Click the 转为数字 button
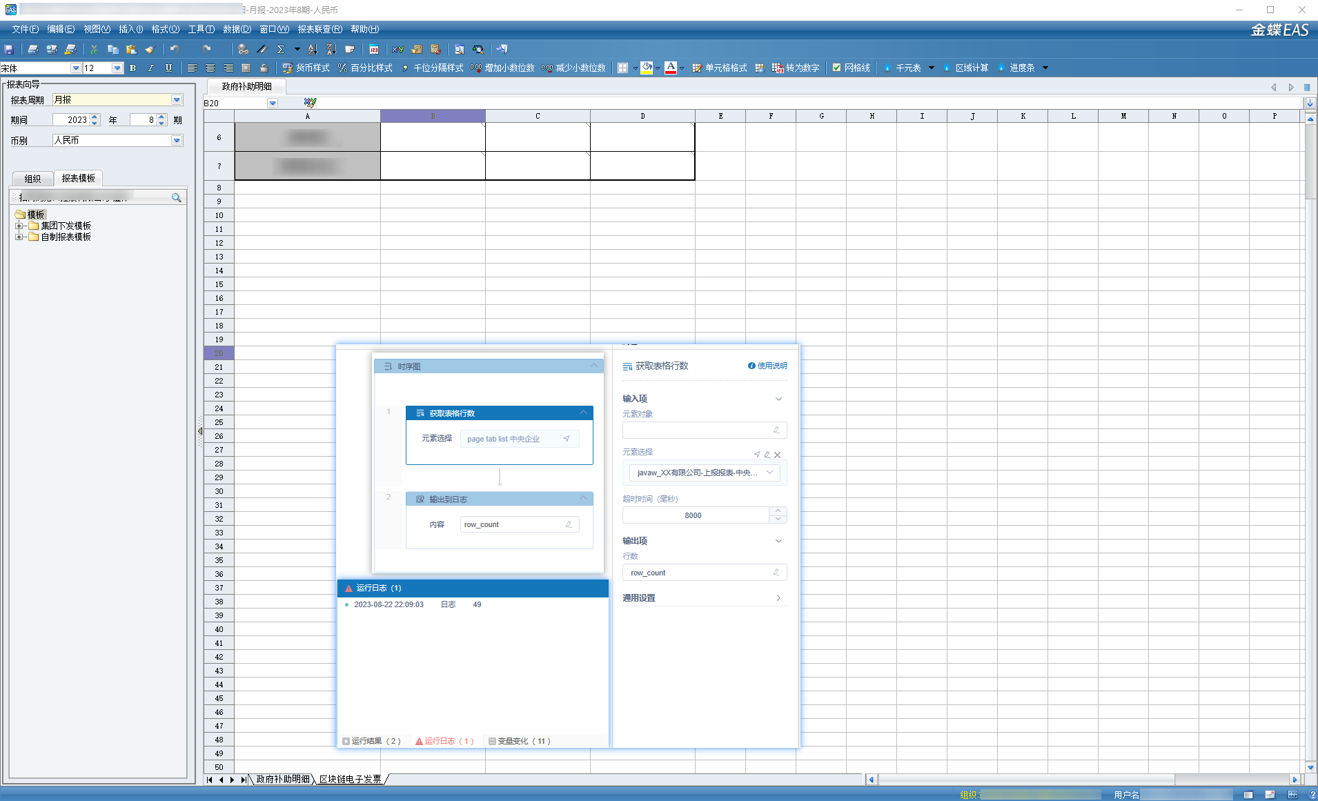The image size is (1318, 801). coord(796,68)
